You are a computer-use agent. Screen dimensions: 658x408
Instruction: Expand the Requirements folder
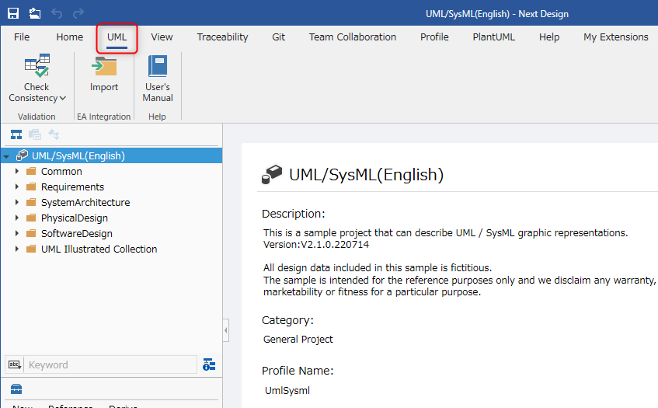pyautogui.click(x=17, y=187)
